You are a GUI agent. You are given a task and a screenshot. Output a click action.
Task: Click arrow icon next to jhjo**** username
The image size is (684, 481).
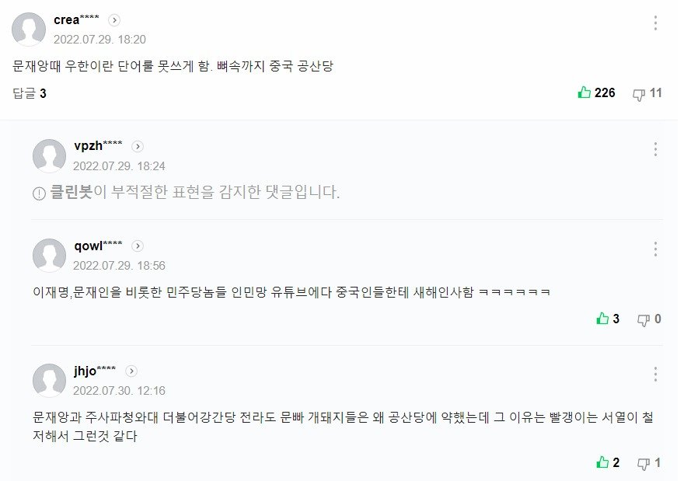(x=131, y=371)
